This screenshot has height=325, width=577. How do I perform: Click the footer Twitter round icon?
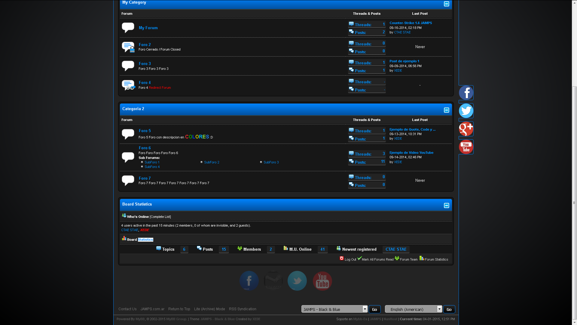click(297, 280)
